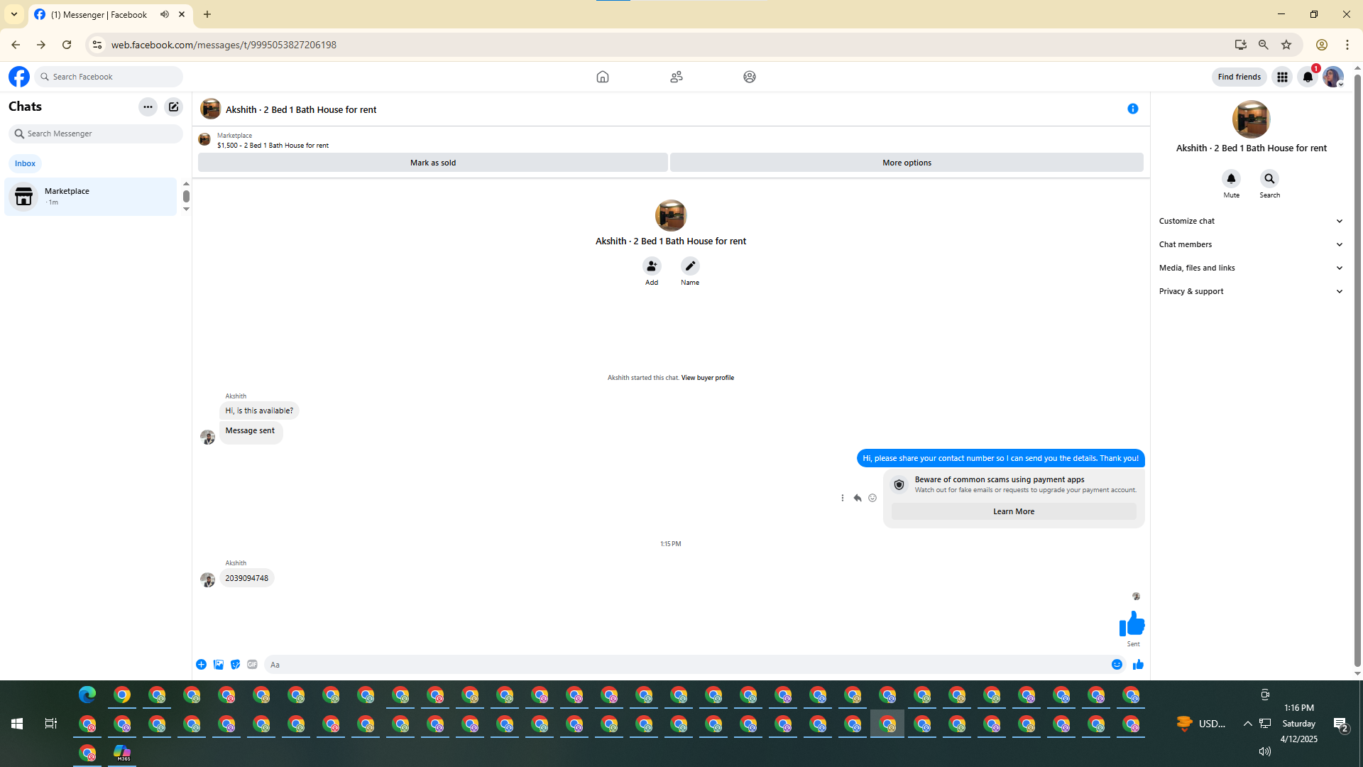Open the $1,500 Marketplace listing link
This screenshot has height=767, width=1363.
point(273,146)
